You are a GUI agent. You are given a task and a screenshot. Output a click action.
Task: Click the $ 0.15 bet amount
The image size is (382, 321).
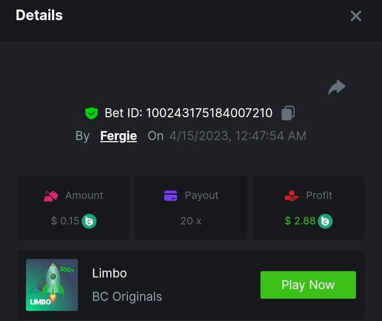pyautogui.click(x=65, y=221)
